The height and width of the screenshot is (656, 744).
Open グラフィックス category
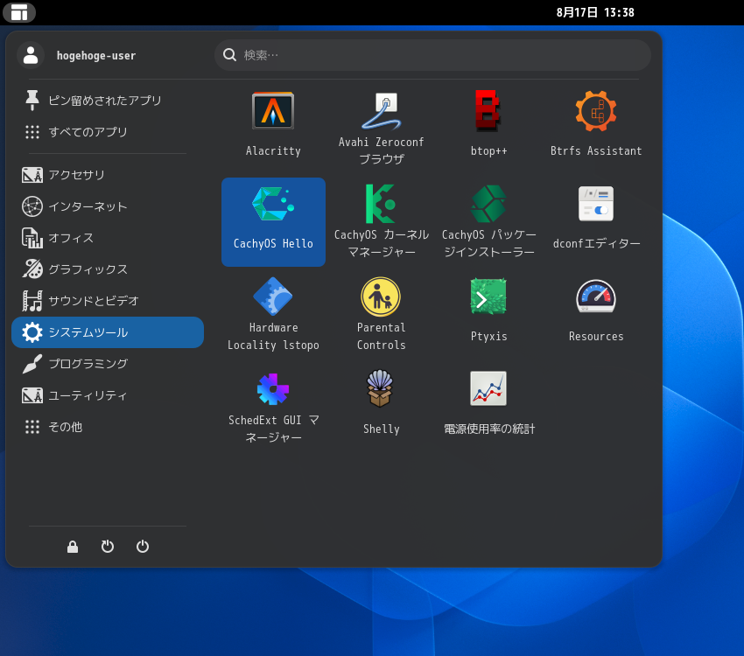(108, 269)
